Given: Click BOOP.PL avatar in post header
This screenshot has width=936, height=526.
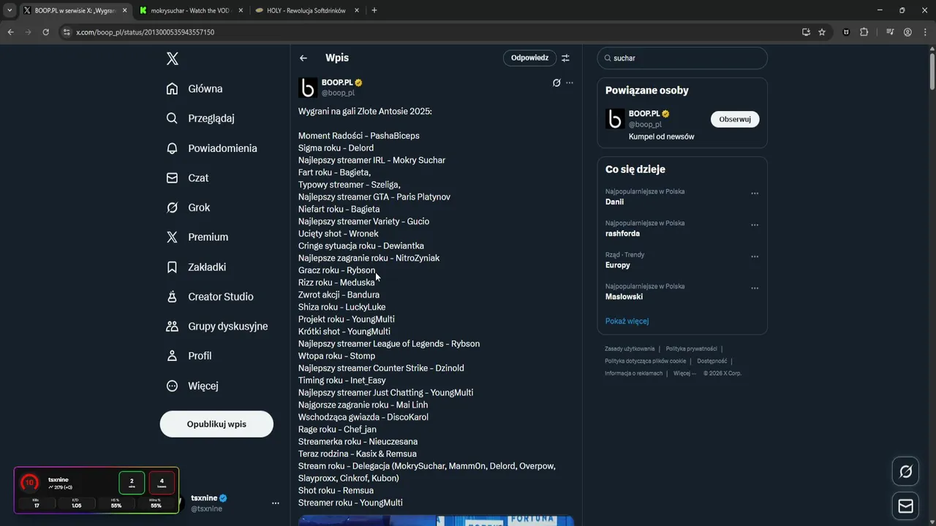Looking at the screenshot, I should (x=308, y=88).
